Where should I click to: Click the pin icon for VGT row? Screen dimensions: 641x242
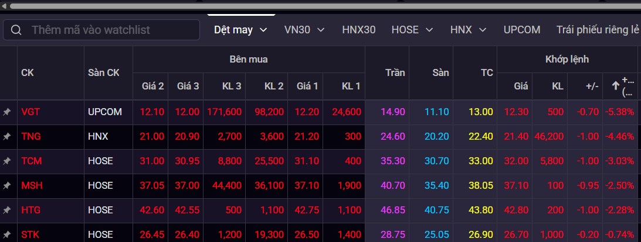(7, 112)
